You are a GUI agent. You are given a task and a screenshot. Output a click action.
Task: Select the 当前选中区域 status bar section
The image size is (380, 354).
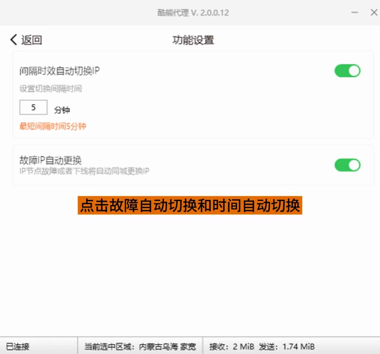pos(140,347)
